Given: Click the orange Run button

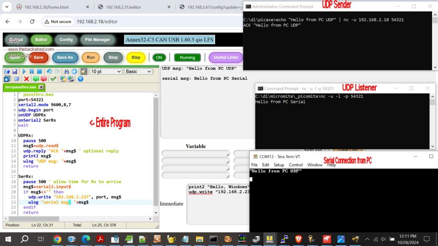Looking at the screenshot, I should pyautogui.click(x=91, y=58).
